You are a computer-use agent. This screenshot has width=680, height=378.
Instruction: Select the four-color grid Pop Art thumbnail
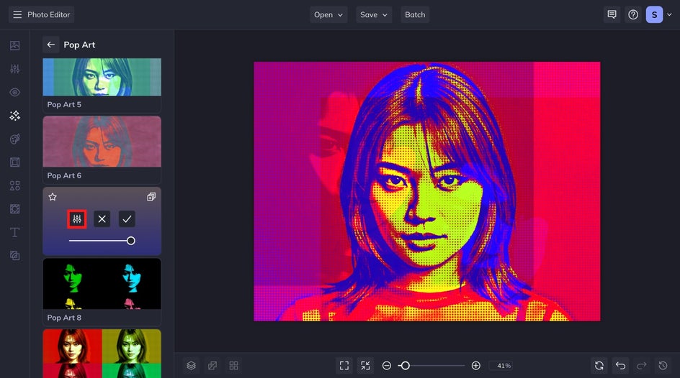tap(102, 354)
